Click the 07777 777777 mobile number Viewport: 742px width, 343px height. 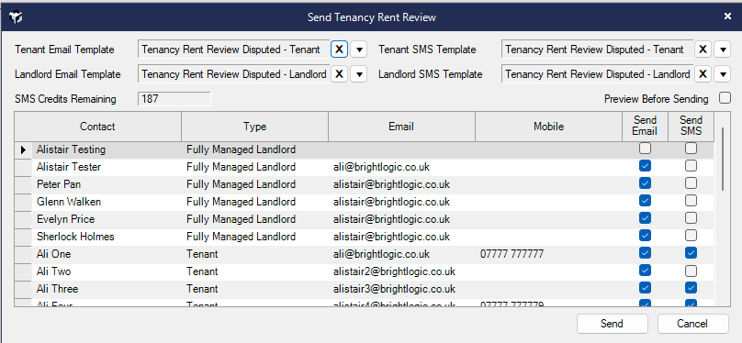point(512,254)
